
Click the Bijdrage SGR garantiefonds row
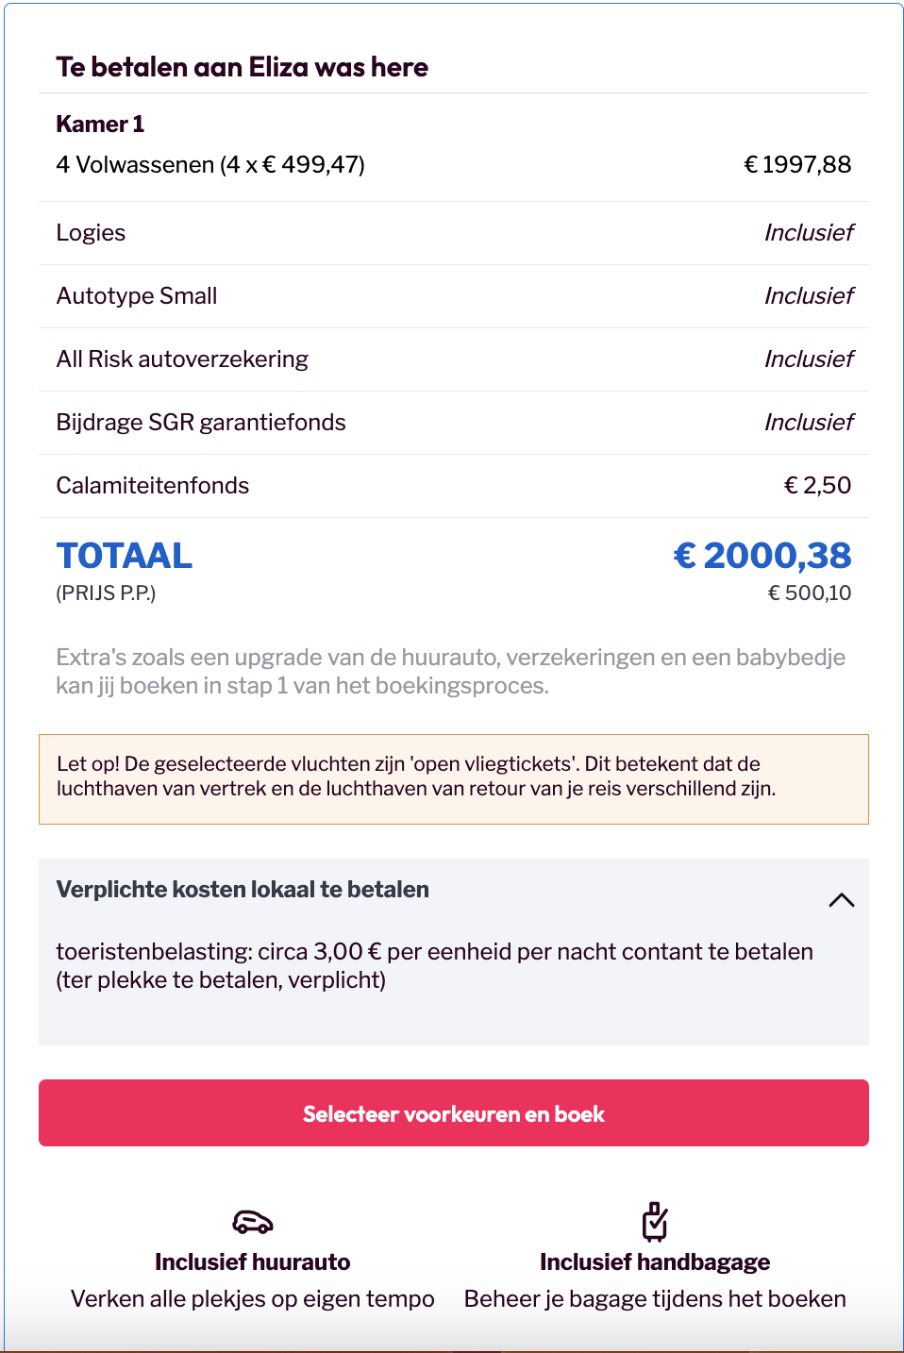(x=453, y=423)
